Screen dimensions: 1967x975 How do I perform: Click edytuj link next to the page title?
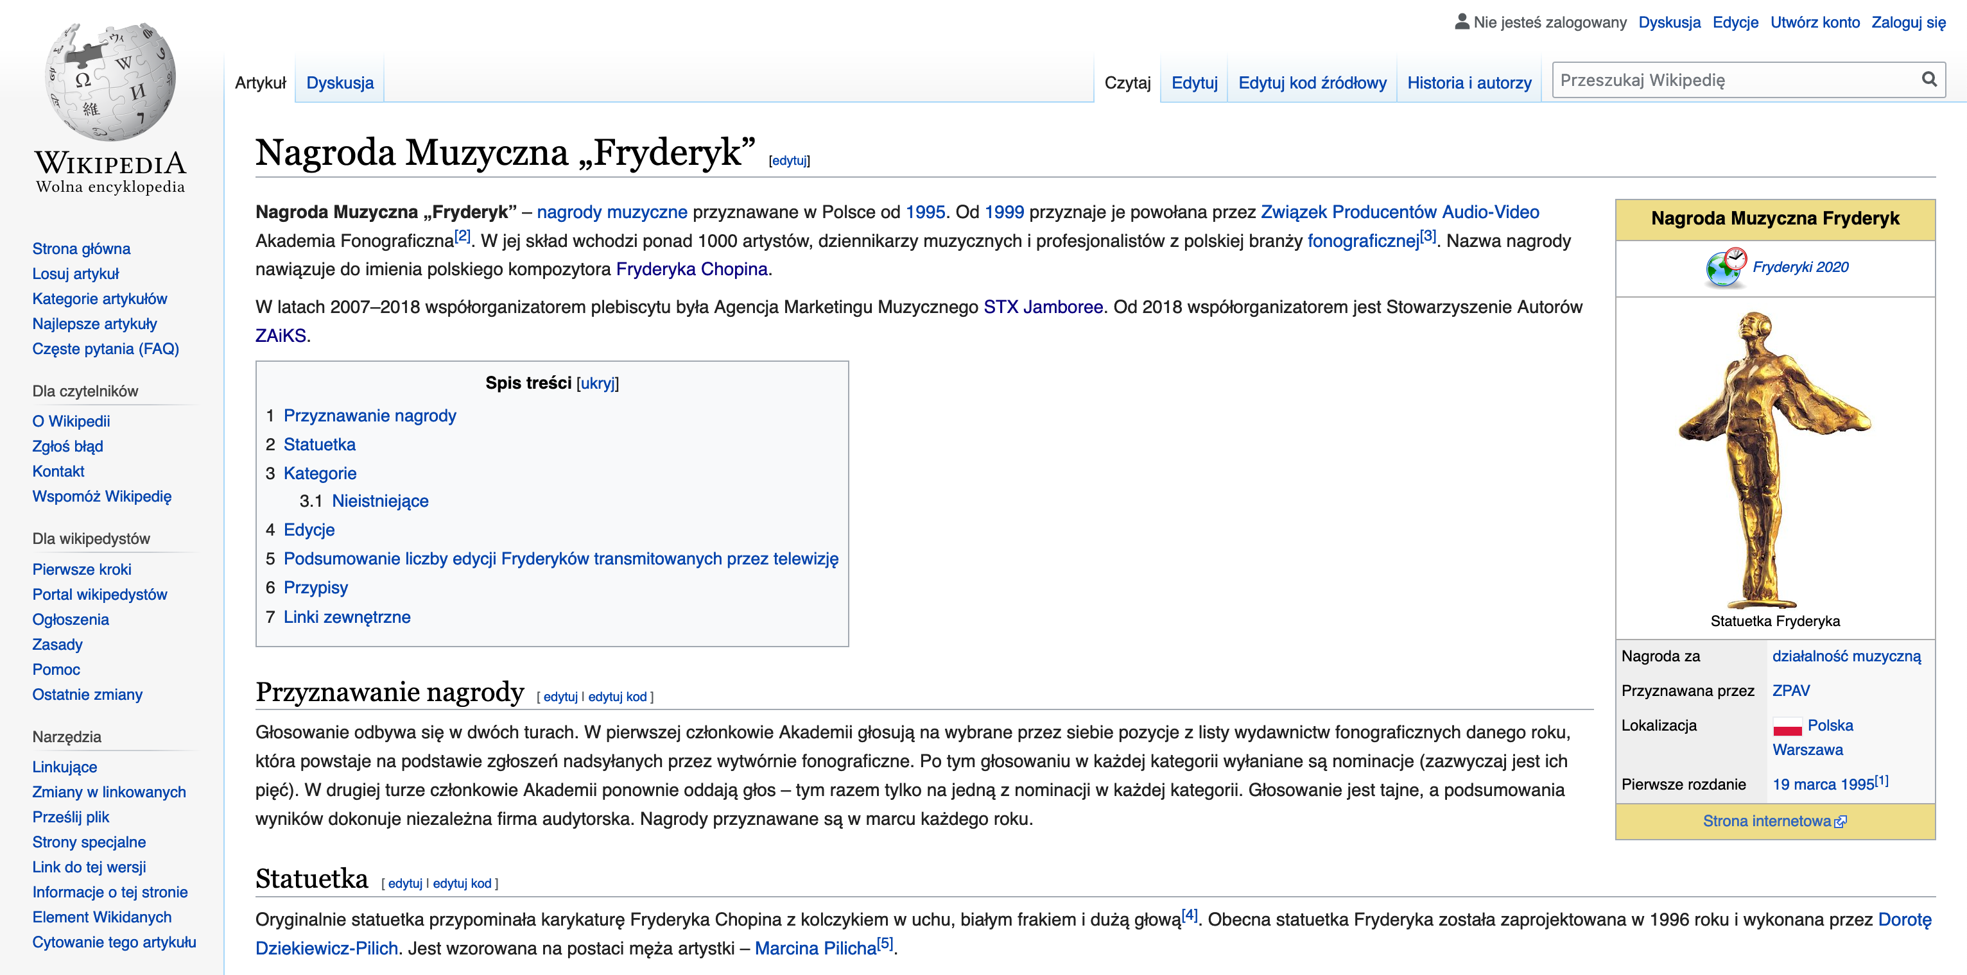click(789, 160)
